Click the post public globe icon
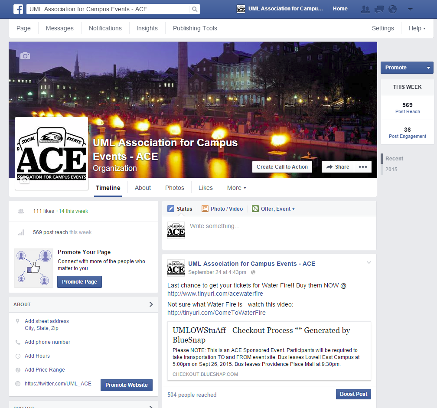 tap(253, 272)
